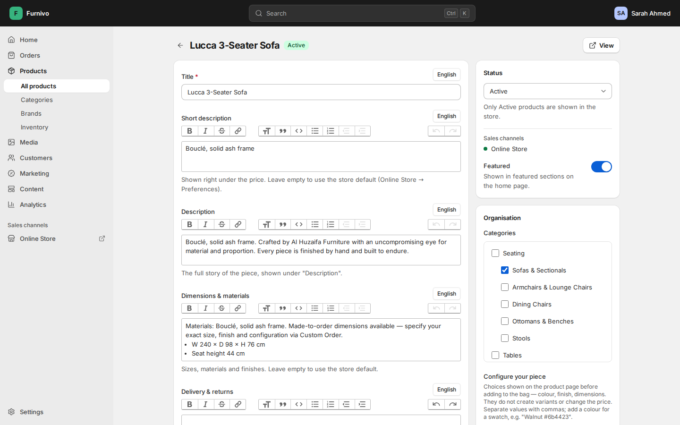Open Description English language selector

coord(447,210)
